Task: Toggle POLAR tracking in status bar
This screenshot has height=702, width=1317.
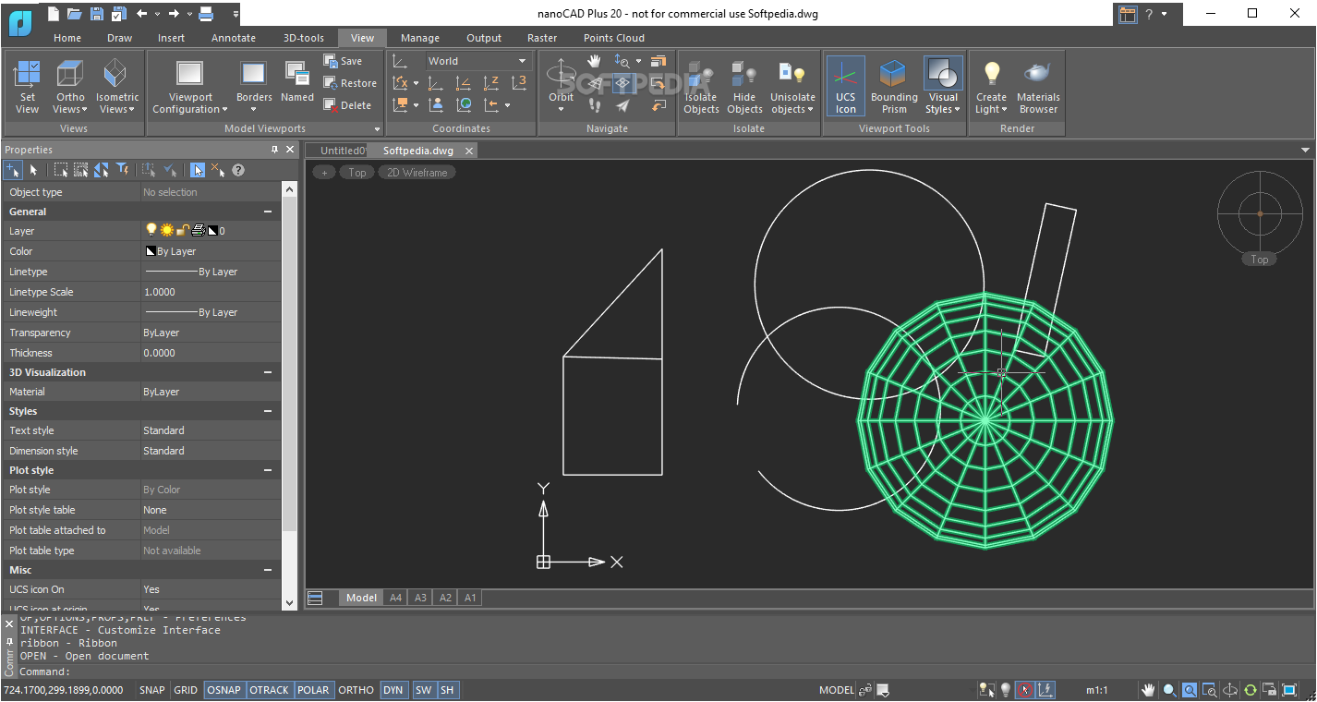Action: click(314, 690)
